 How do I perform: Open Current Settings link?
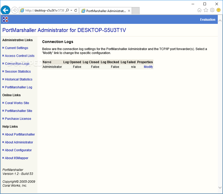tap(16, 48)
